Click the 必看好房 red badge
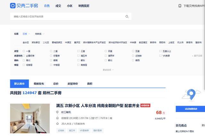This screenshot has height=136, width=205. (x=145, y=106)
